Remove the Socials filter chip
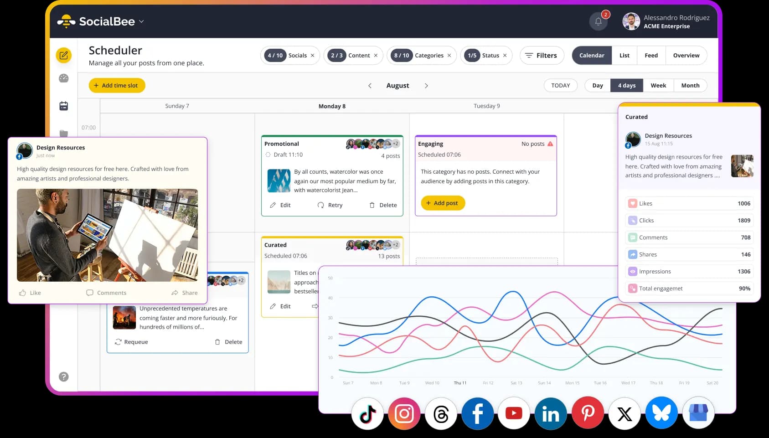The width and height of the screenshot is (769, 438). coord(313,56)
